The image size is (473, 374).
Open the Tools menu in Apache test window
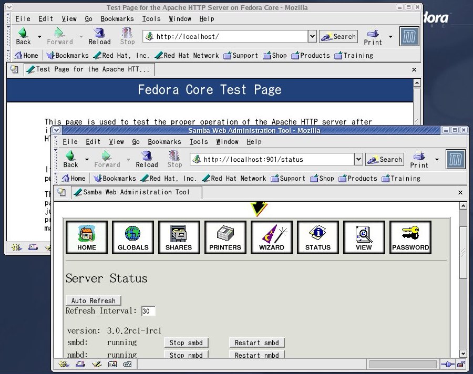[151, 19]
